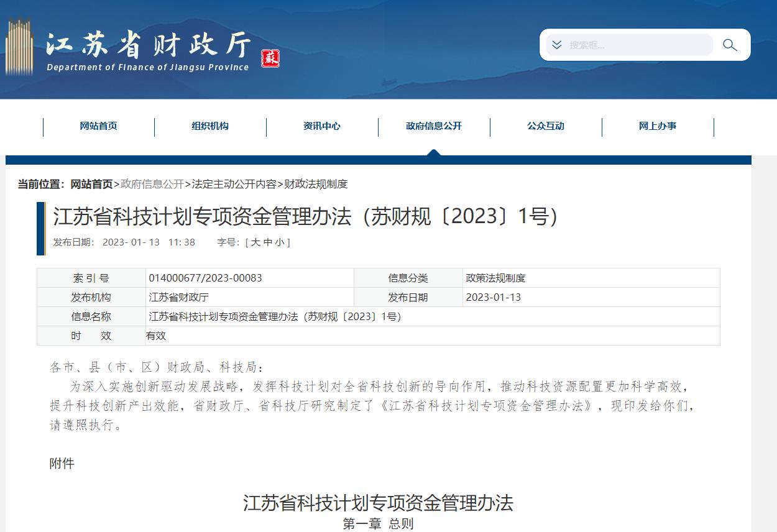The height and width of the screenshot is (532, 777).
Task: Click 财政法规制度 in the breadcrumb
Action: click(x=316, y=184)
